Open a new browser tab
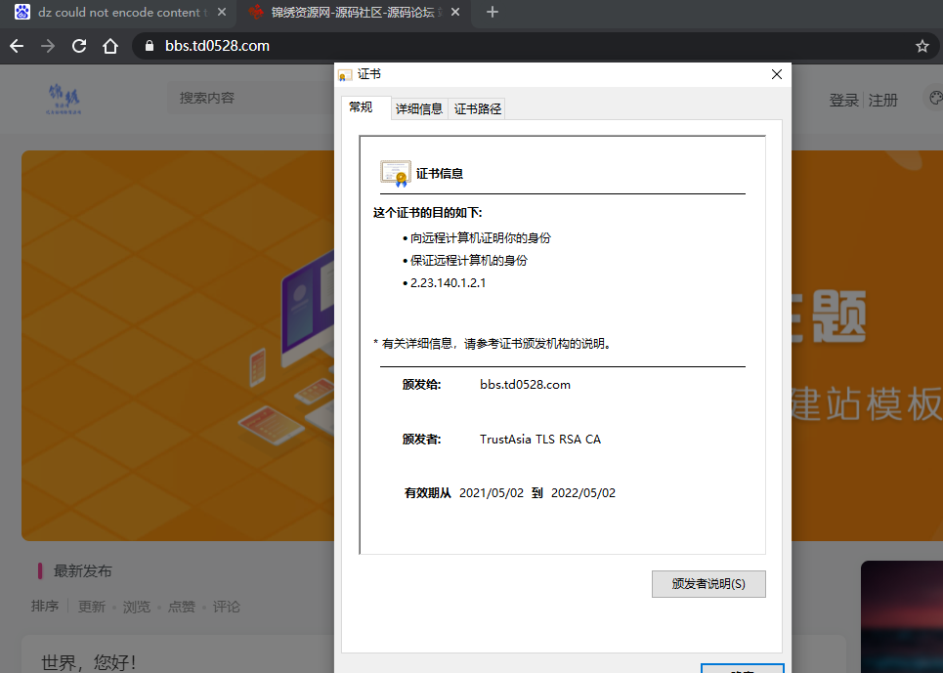The image size is (943, 673). (x=492, y=12)
